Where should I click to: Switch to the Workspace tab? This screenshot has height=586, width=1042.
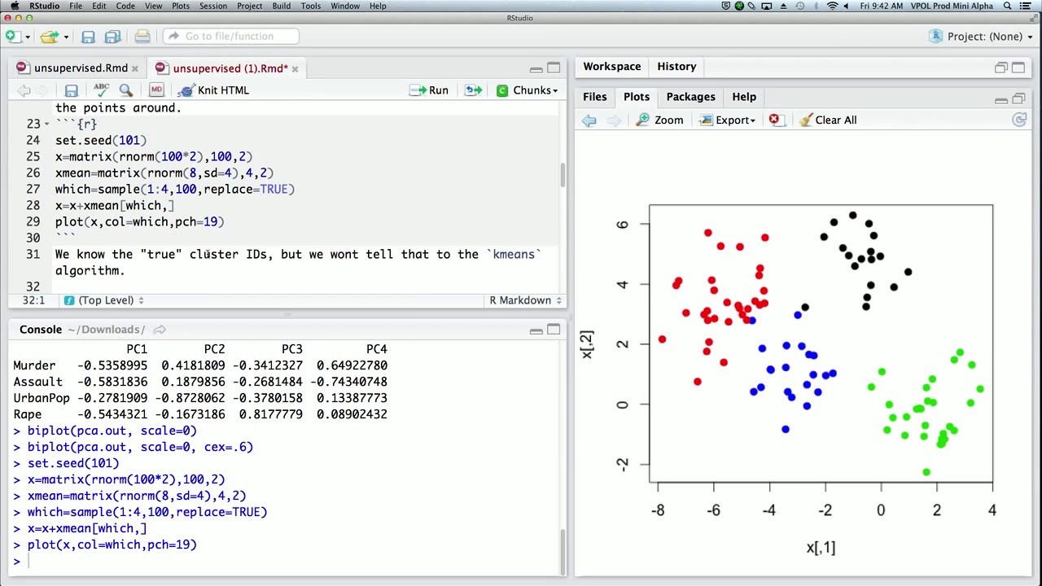[x=611, y=67]
